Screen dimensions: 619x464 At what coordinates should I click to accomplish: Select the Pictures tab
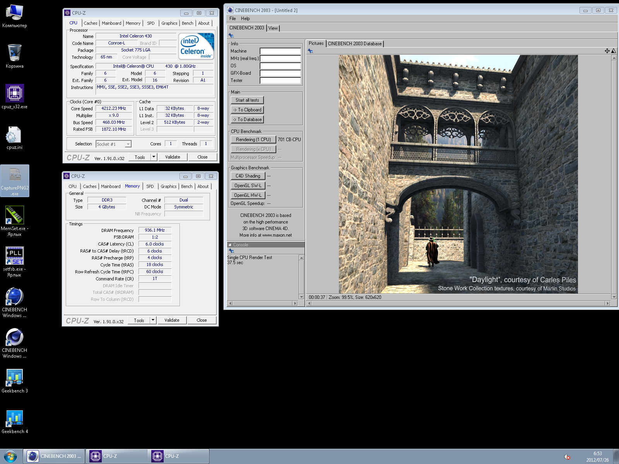316,43
